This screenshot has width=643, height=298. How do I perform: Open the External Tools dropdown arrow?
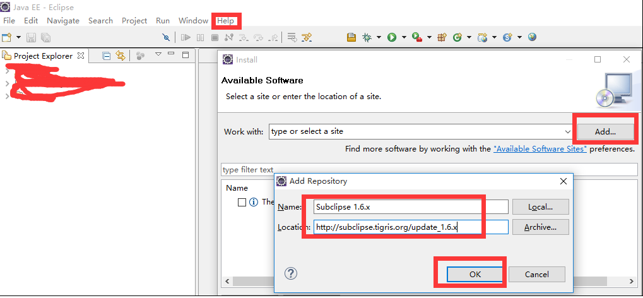tap(429, 38)
